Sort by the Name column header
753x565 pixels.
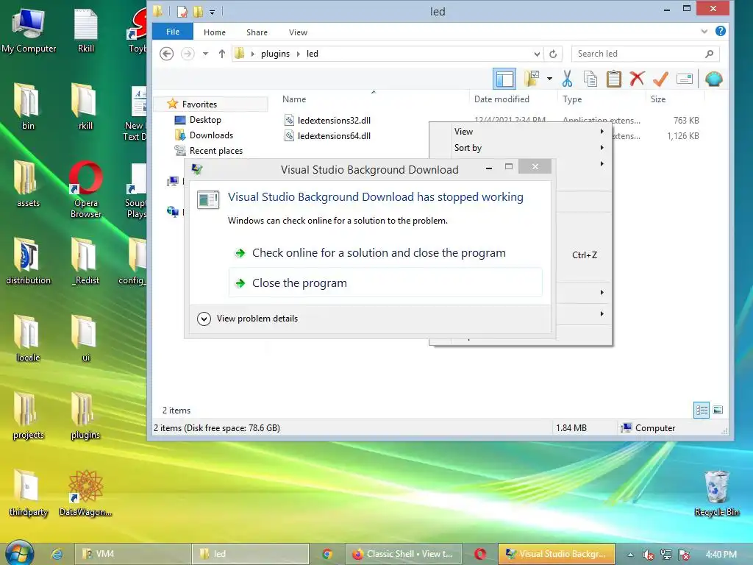point(294,99)
